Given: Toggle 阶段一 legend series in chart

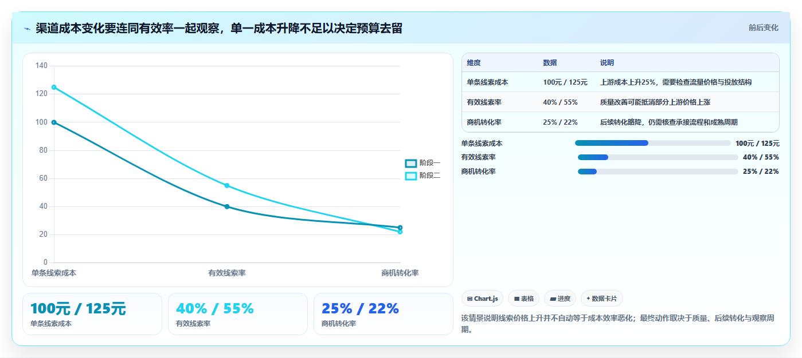Looking at the screenshot, I should coord(422,163).
